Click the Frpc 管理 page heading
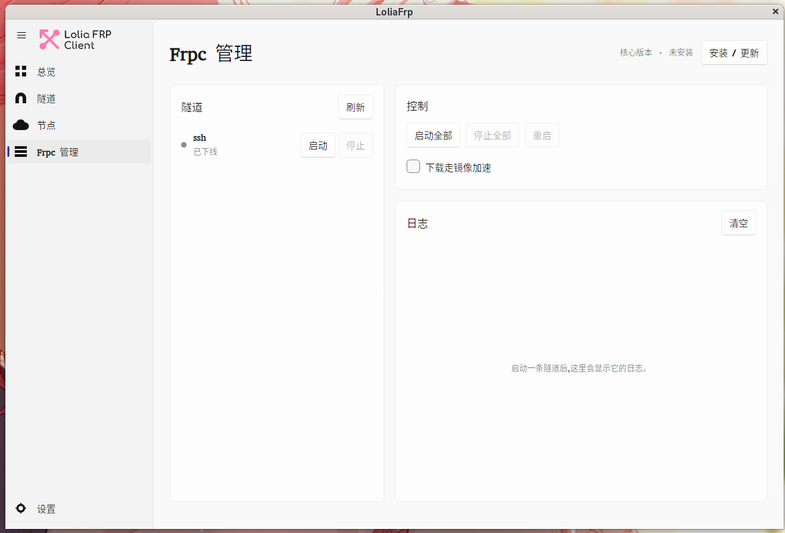 (211, 54)
